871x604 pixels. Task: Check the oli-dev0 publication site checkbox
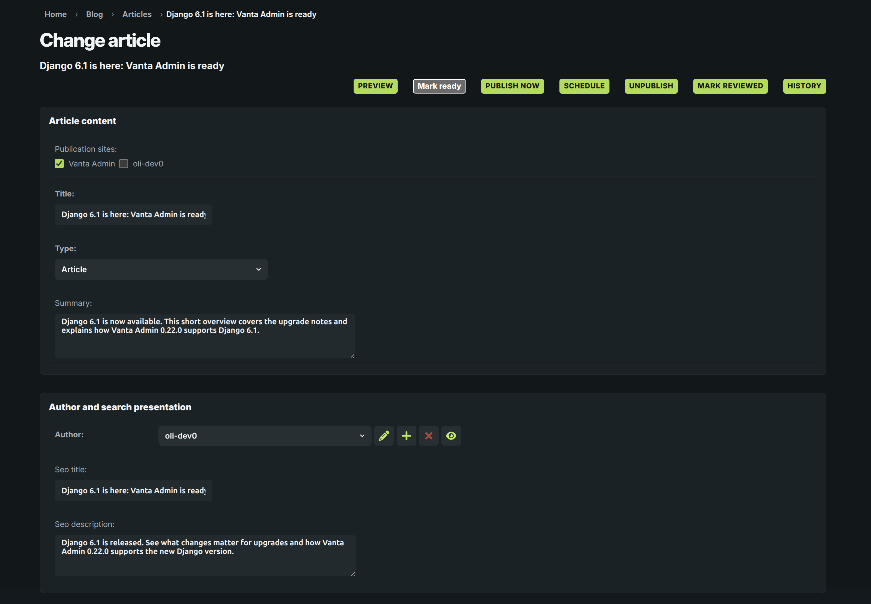pos(123,163)
